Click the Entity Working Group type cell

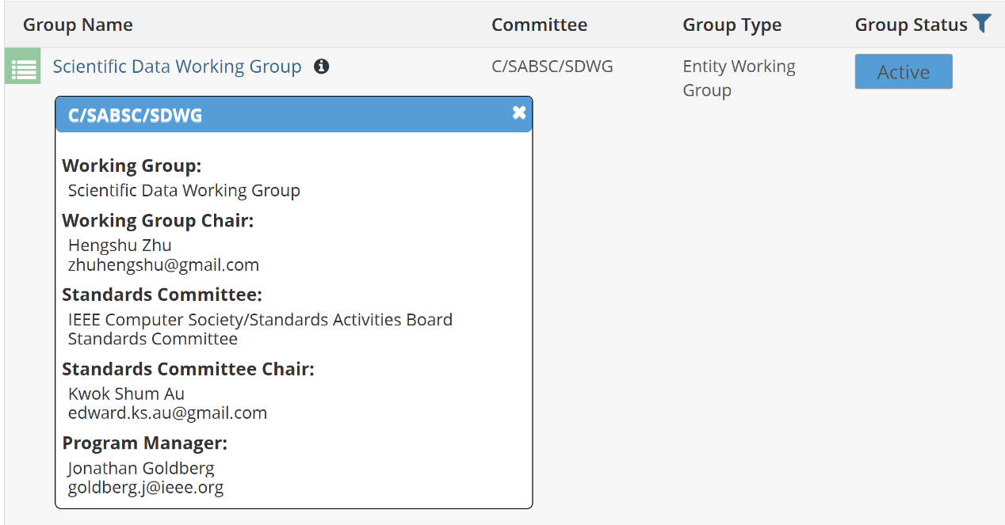[x=739, y=78]
